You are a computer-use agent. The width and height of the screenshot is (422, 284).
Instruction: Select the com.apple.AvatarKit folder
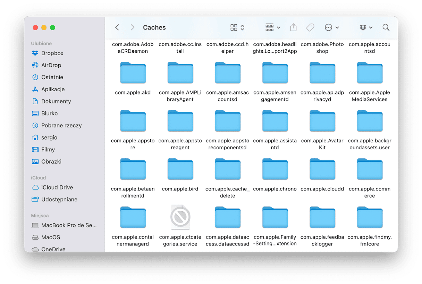point(322,121)
